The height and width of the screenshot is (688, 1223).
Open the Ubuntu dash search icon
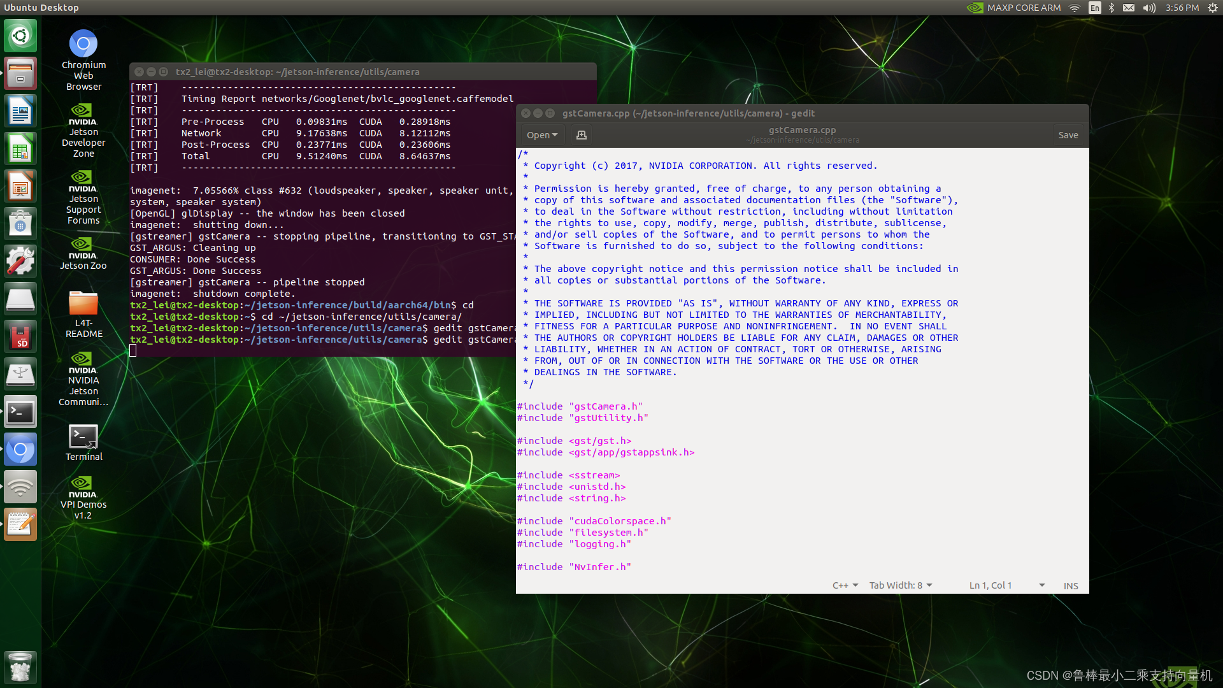(20, 36)
